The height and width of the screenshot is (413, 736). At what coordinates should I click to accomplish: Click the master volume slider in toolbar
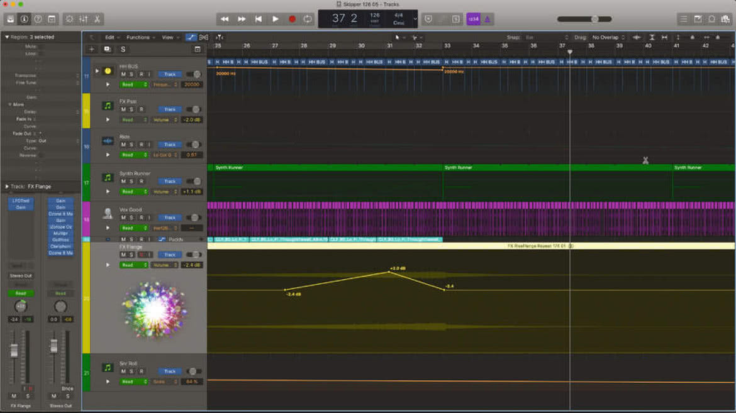[x=584, y=19]
